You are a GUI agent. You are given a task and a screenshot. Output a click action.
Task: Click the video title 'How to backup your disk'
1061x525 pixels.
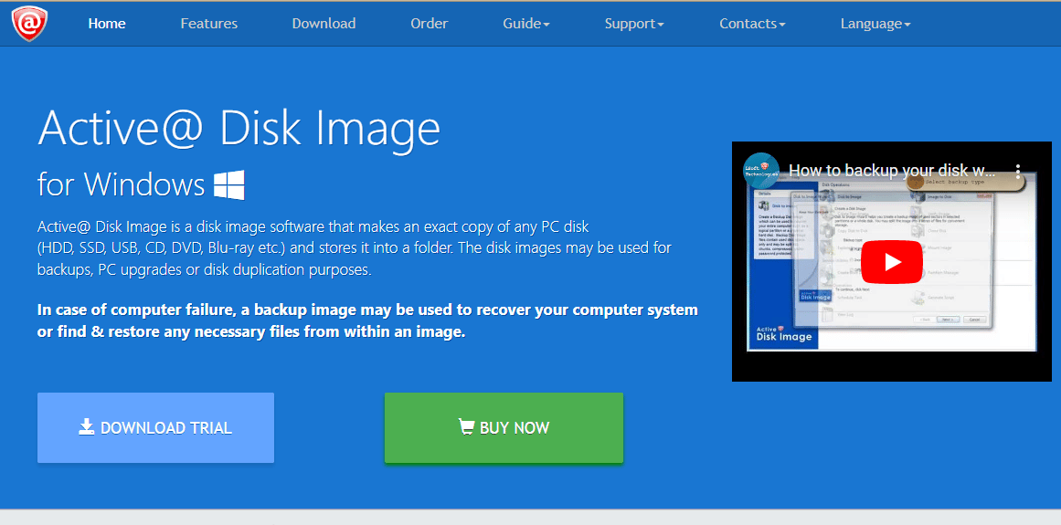[x=892, y=170]
